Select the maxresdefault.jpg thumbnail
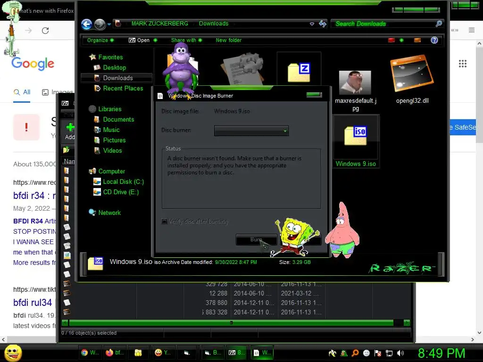Image resolution: width=483 pixels, height=362 pixels. pyautogui.click(x=355, y=82)
